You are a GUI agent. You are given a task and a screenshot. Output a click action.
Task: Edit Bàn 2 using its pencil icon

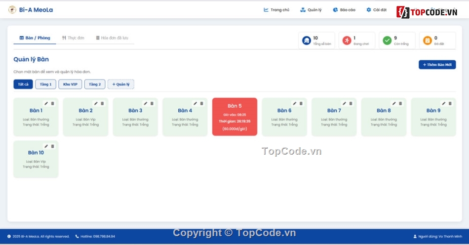coord(96,104)
